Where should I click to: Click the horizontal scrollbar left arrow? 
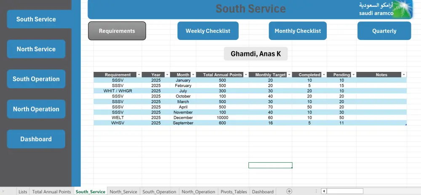tap(324, 191)
